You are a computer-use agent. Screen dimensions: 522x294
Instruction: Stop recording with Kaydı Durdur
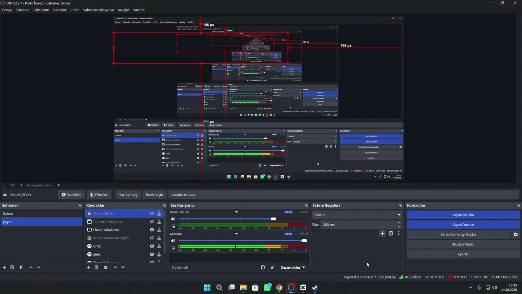(463, 225)
